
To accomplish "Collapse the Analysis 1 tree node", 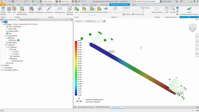I will click(x=3, y=24).
